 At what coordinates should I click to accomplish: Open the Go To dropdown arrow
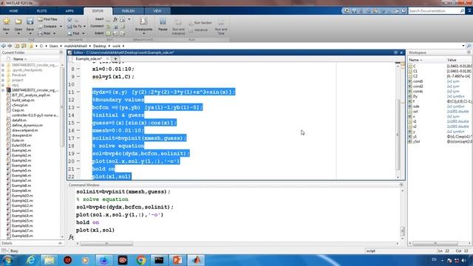(x=84, y=27)
